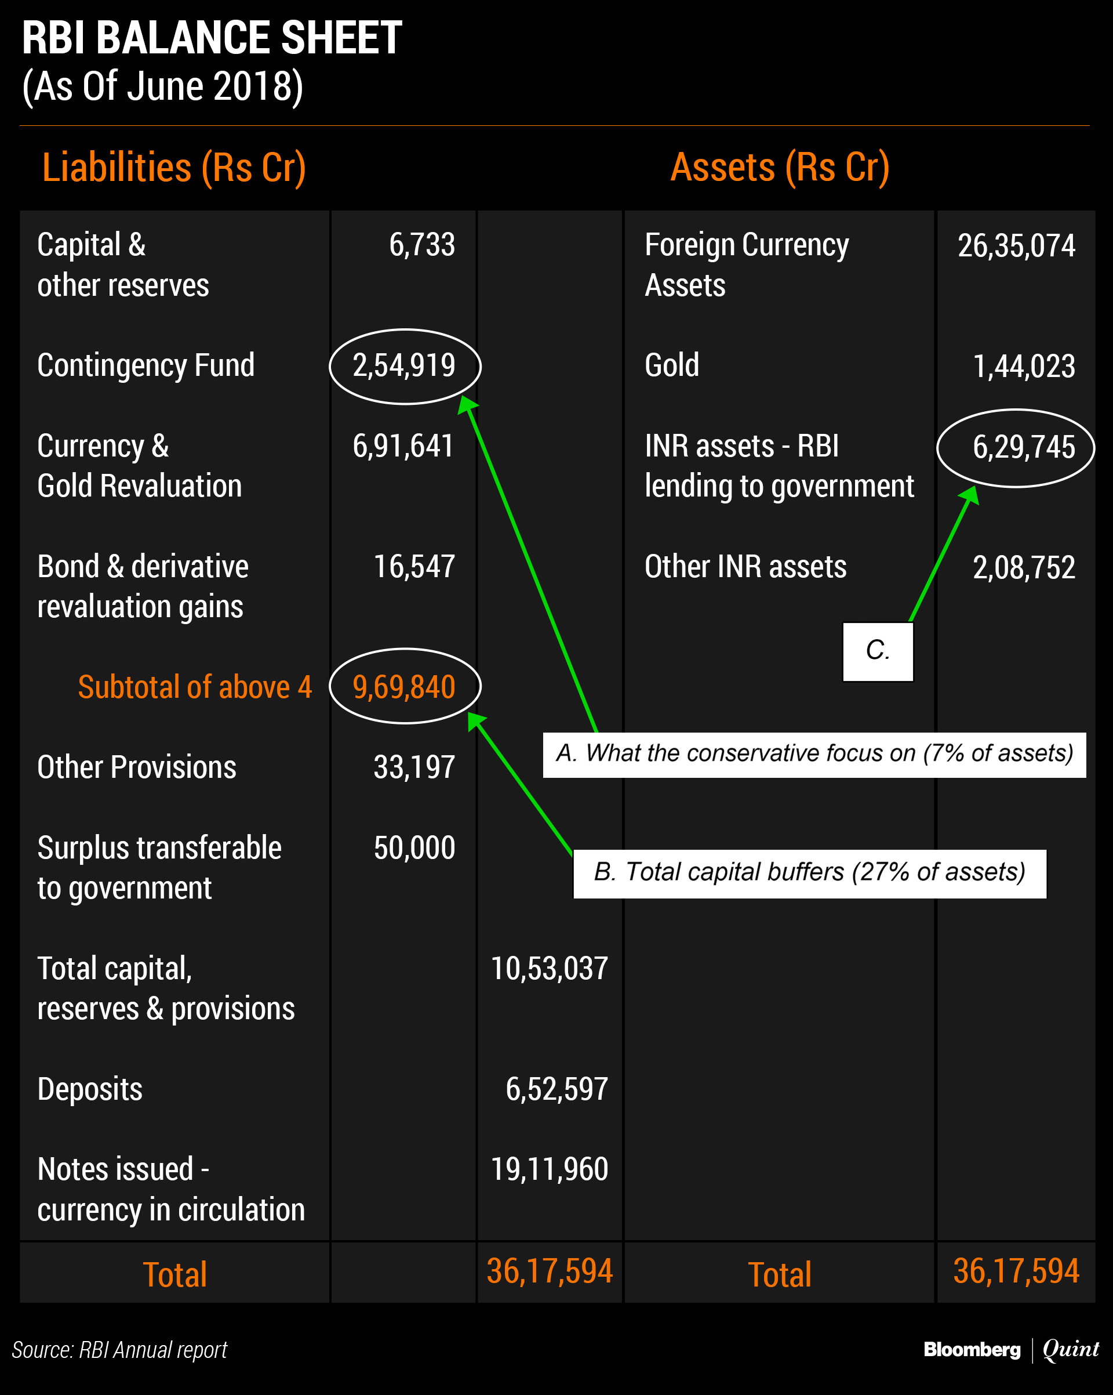Click the Source: RBI Annual report text
The image size is (1113, 1395).
pyautogui.click(x=119, y=1350)
